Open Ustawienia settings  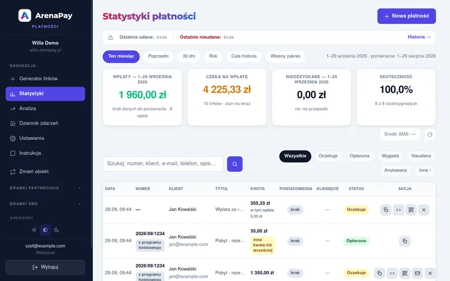click(x=46, y=138)
